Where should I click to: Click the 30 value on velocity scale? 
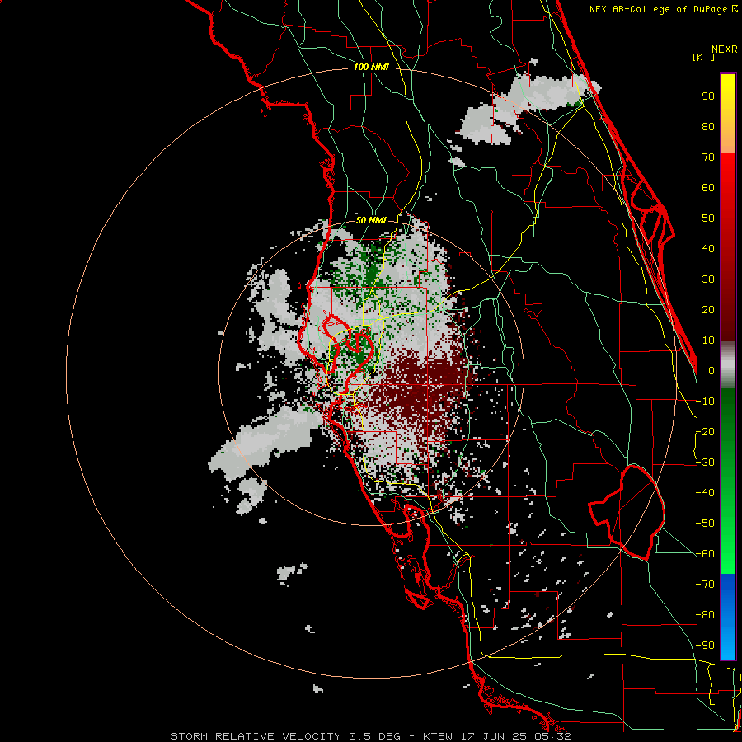coord(708,279)
